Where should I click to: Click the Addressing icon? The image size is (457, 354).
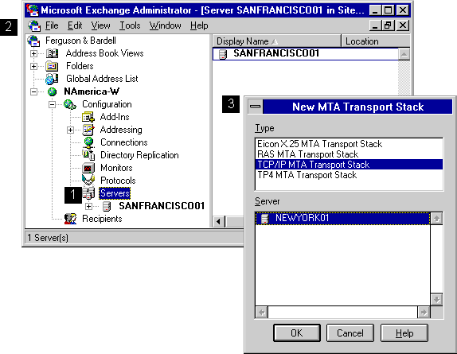[88, 130]
